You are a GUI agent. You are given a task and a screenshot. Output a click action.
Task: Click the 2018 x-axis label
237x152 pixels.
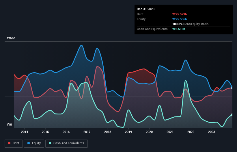click(108, 132)
